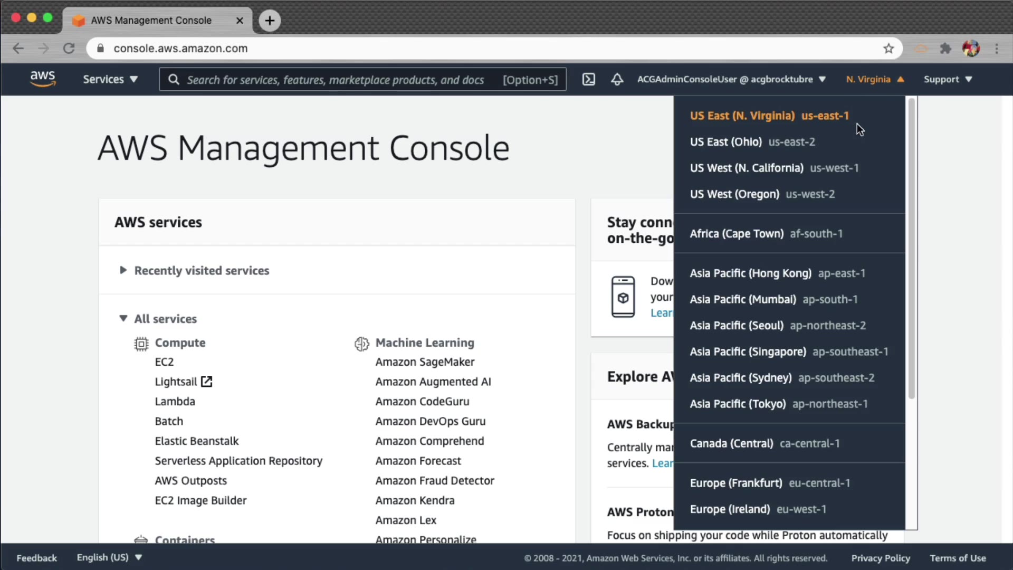The height and width of the screenshot is (570, 1013).
Task: Open the browser extensions puzzle icon
Action: [x=945, y=49]
